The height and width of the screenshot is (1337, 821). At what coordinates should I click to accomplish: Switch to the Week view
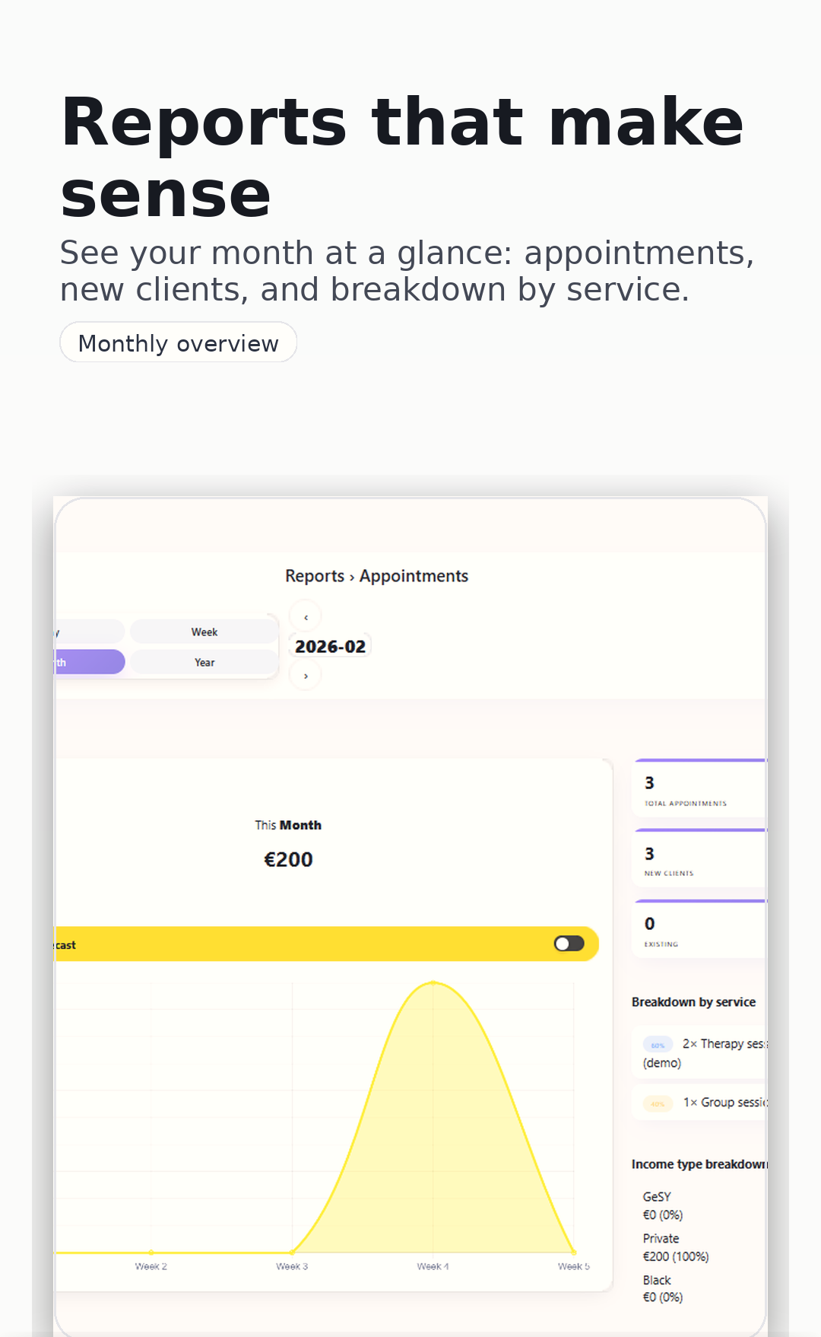[x=204, y=632]
